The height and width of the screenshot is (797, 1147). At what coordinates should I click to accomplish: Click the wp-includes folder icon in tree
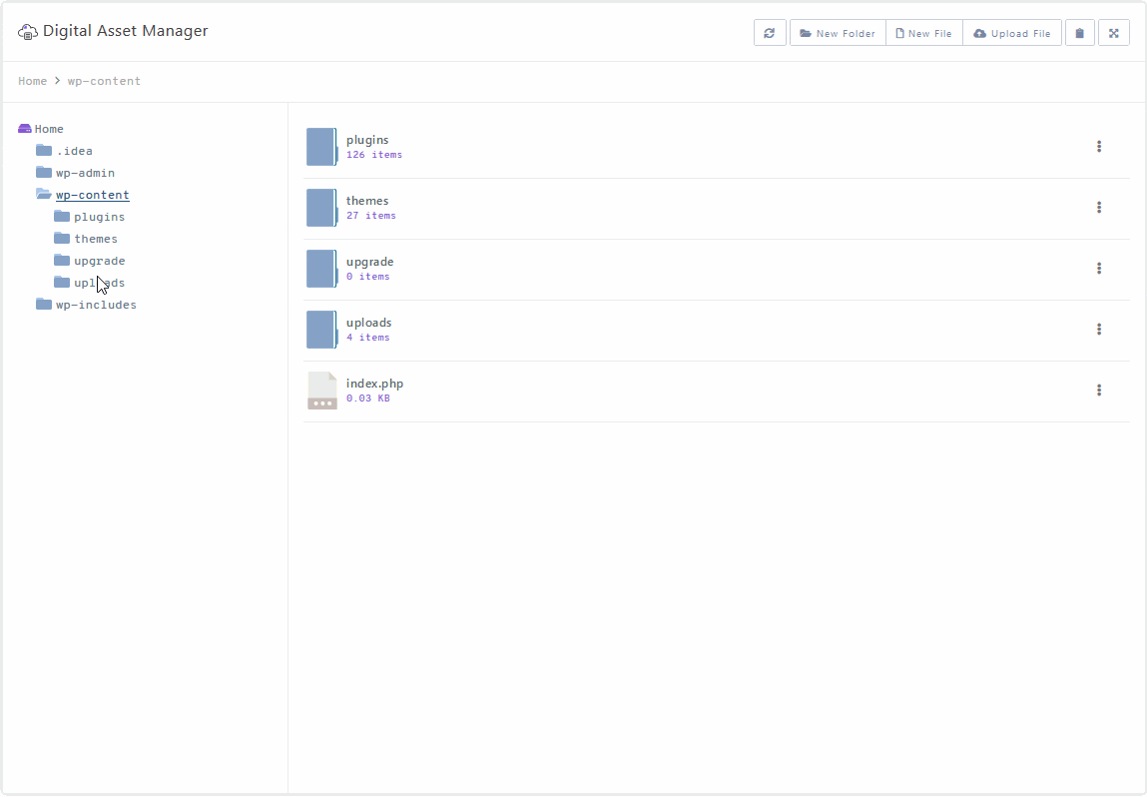44,304
